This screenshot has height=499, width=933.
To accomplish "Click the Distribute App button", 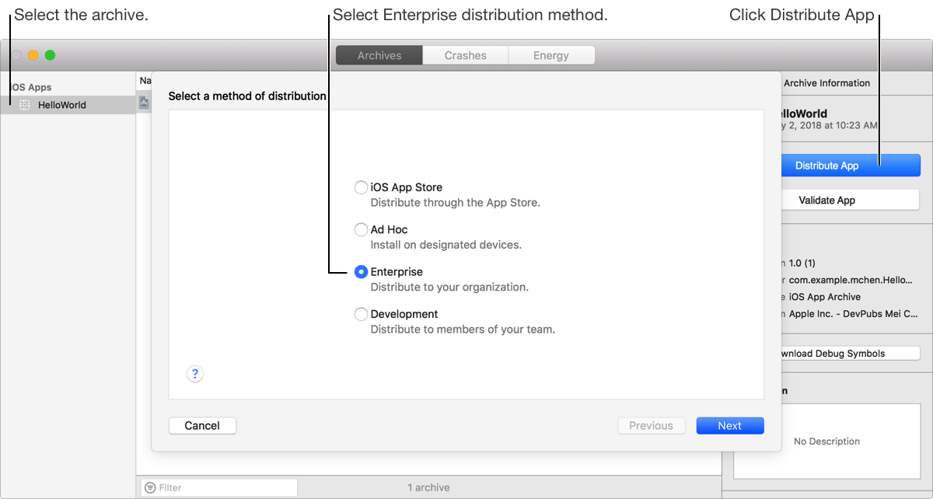I will [x=827, y=166].
